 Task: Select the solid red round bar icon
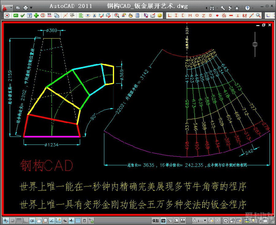point(217,16)
